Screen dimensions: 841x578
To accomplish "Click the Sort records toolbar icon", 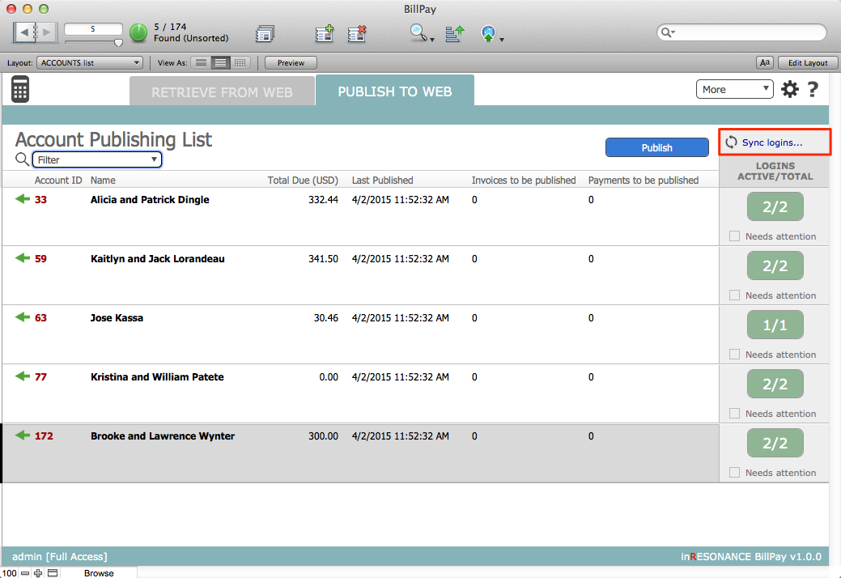I will 454,33.
